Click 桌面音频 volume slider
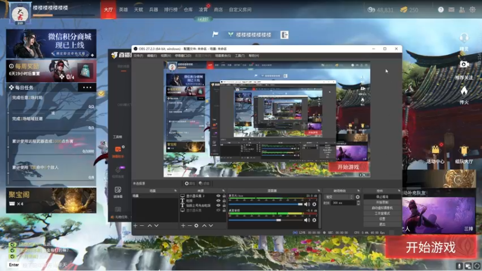The width and height of the screenshot is (482, 271). pos(265,220)
